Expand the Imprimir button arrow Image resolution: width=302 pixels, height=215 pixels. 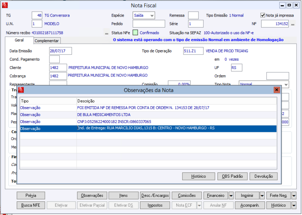coord(262,195)
